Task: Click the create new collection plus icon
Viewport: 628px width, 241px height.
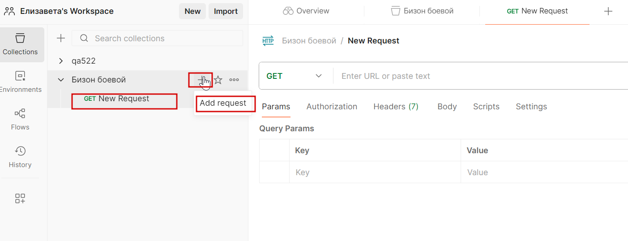Action: point(61,39)
